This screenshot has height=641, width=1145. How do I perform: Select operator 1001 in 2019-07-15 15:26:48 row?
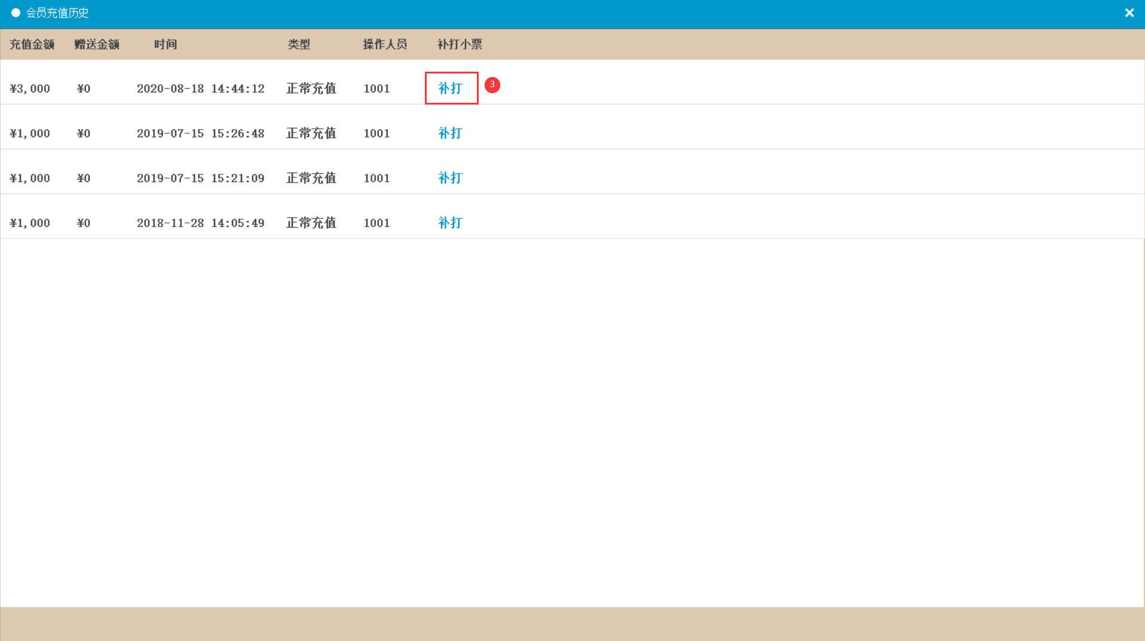(376, 134)
